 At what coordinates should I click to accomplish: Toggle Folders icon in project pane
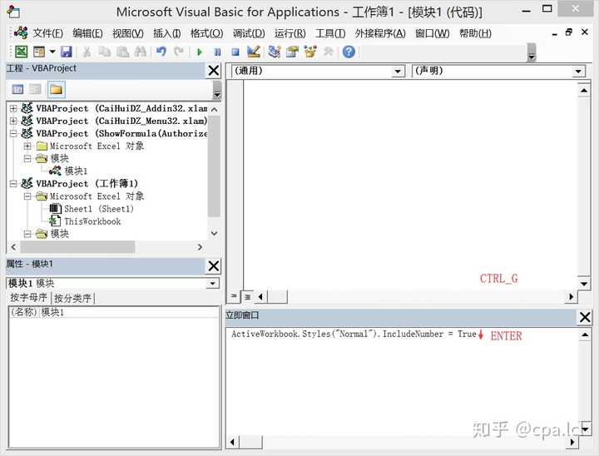(57, 89)
